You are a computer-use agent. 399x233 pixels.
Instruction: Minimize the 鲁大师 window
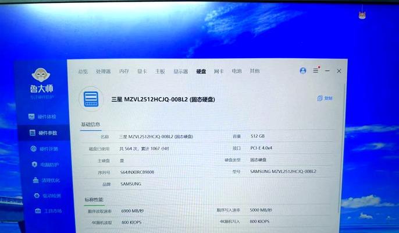click(327, 71)
